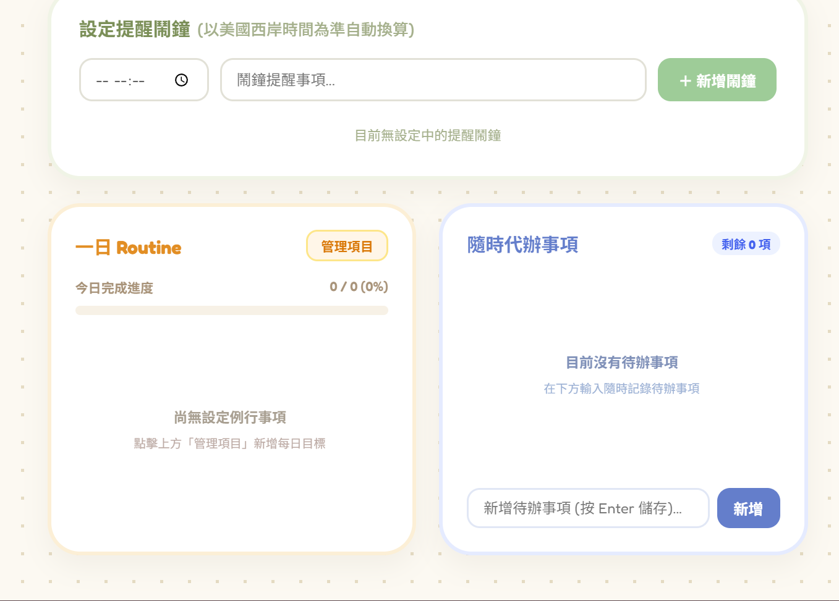
Task: Click the 剩餘 0 項 badge
Action: click(746, 244)
